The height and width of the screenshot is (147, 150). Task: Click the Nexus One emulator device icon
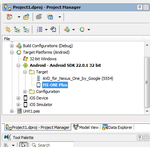point(38,78)
